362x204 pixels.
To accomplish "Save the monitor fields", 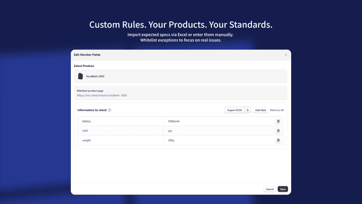I will point(283,189).
